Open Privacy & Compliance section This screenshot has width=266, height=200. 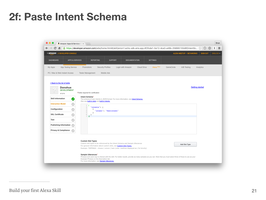[x=63, y=130]
